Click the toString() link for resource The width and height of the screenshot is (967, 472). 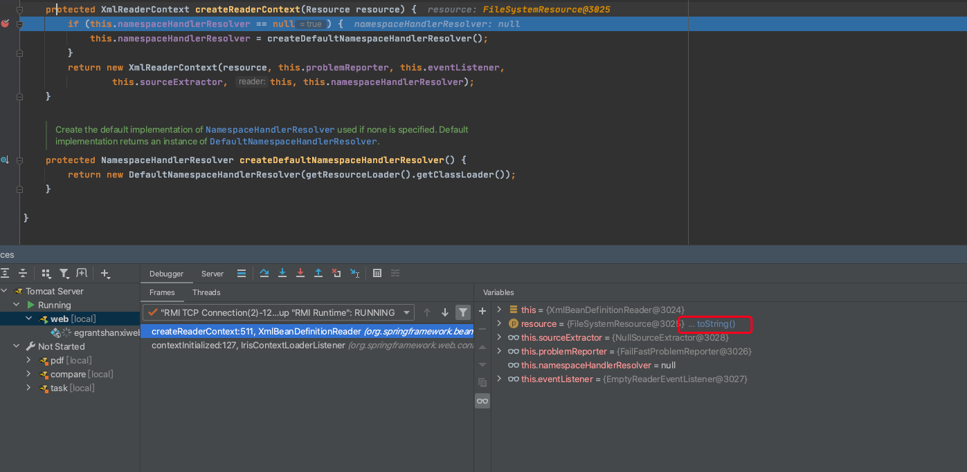716,323
